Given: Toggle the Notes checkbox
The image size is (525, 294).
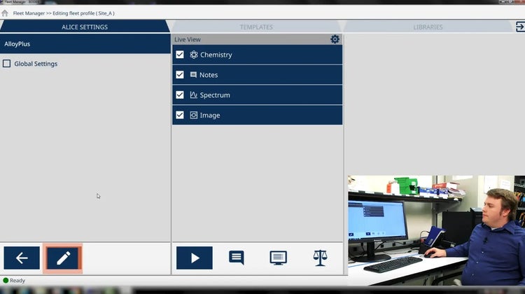Looking at the screenshot, I should coord(180,75).
